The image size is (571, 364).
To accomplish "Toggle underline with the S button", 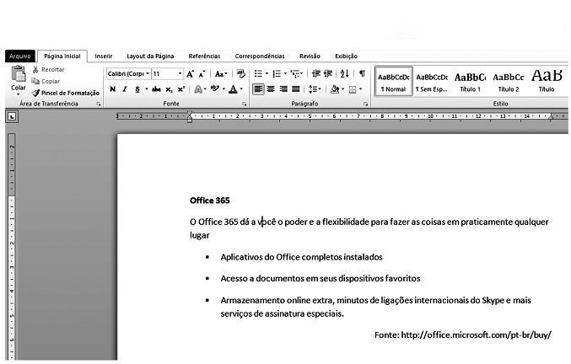I will click(x=137, y=89).
